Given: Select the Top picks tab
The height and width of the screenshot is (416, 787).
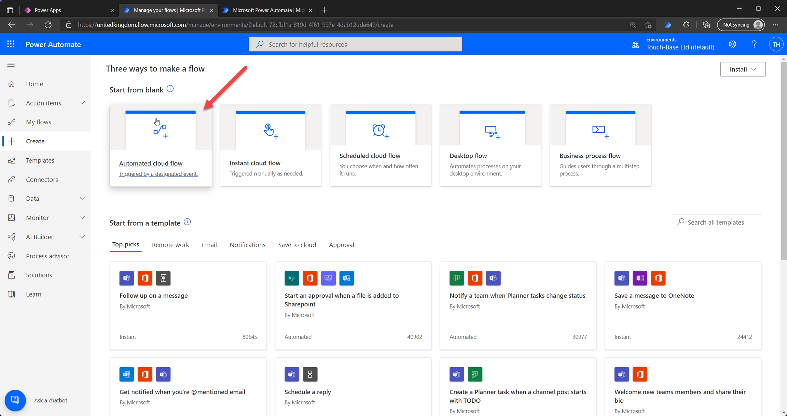Looking at the screenshot, I should tap(125, 244).
